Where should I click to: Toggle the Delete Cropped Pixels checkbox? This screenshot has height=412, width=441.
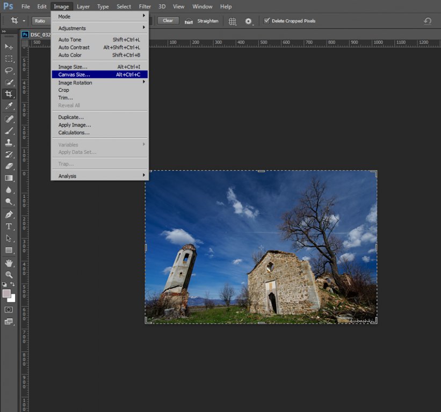pyautogui.click(x=267, y=21)
